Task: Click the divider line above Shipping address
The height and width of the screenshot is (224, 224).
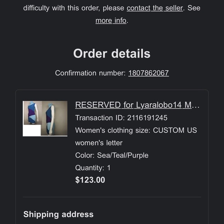Action: coord(112,197)
